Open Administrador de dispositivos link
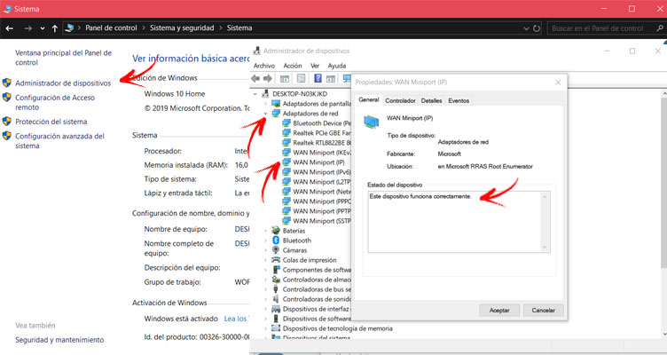667x355 pixels. pyautogui.click(x=63, y=83)
